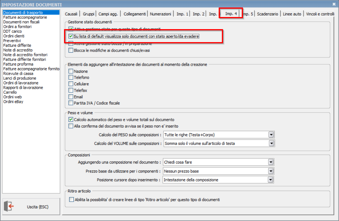The width and height of the screenshot is (339, 221).
Task: Select 'Documenti non fiscali' in list
Action: (31, 22)
